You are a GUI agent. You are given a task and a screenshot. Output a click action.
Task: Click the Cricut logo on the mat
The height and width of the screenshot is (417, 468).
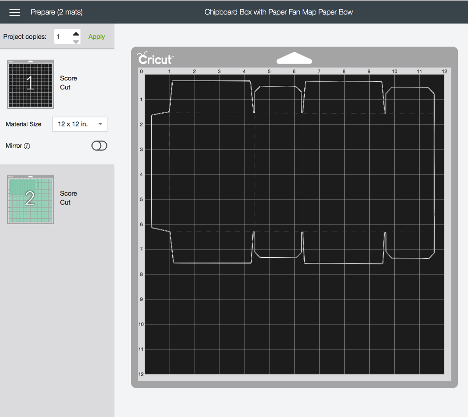(x=155, y=58)
